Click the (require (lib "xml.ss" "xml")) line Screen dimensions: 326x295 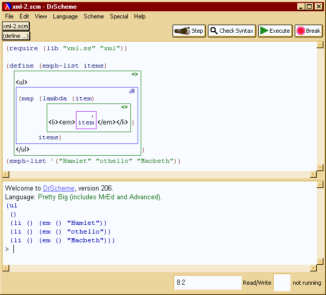click(x=67, y=48)
